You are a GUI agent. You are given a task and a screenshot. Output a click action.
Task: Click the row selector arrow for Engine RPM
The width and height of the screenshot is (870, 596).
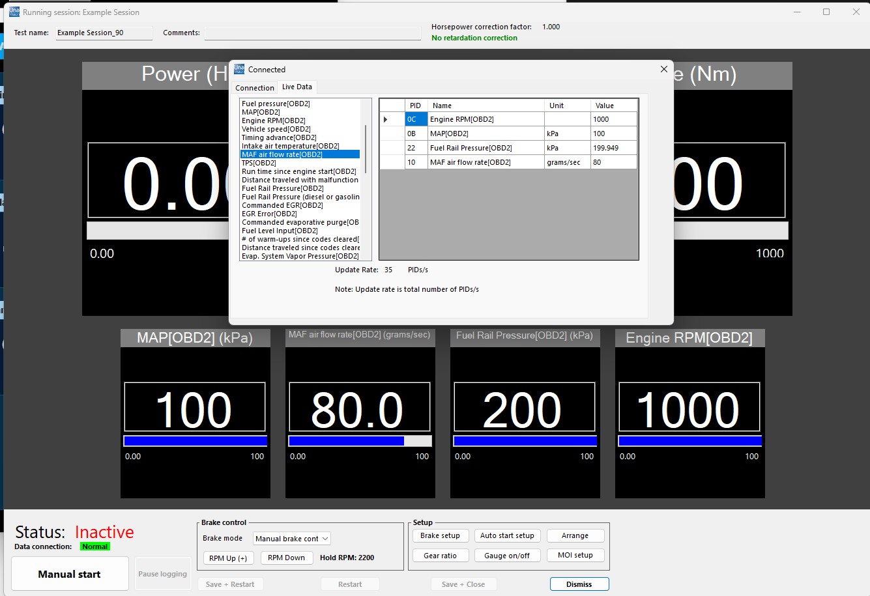click(x=386, y=119)
